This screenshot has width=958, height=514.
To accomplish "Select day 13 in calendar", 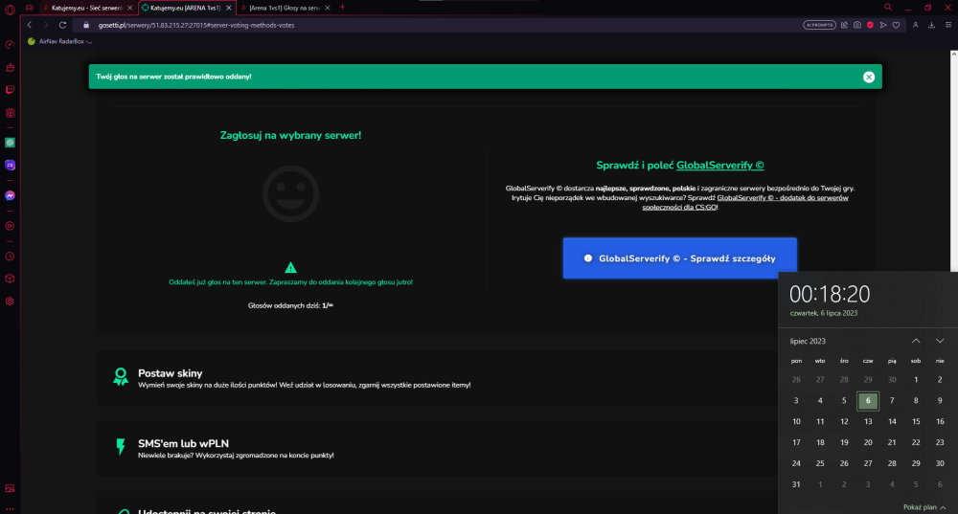I will pyautogui.click(x=868, y=421).
